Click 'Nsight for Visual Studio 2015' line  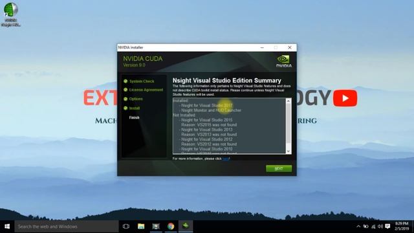pos(207,120)
